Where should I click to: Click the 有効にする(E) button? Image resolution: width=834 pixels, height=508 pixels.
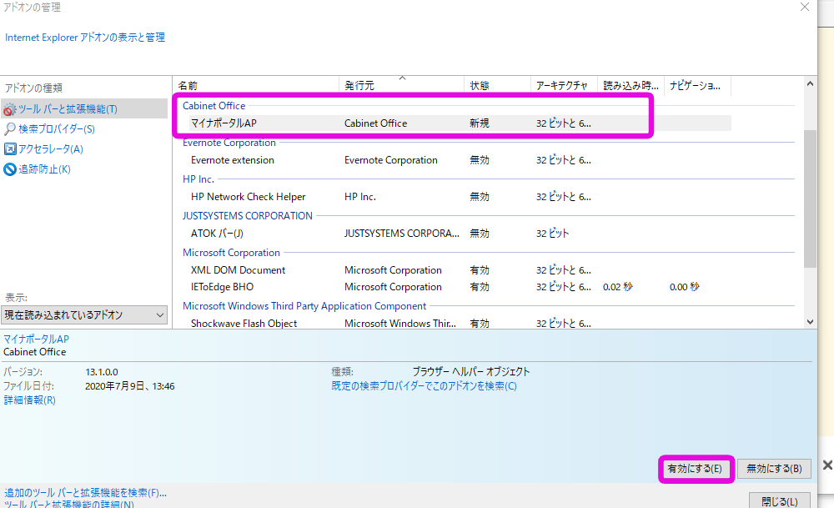695,469
